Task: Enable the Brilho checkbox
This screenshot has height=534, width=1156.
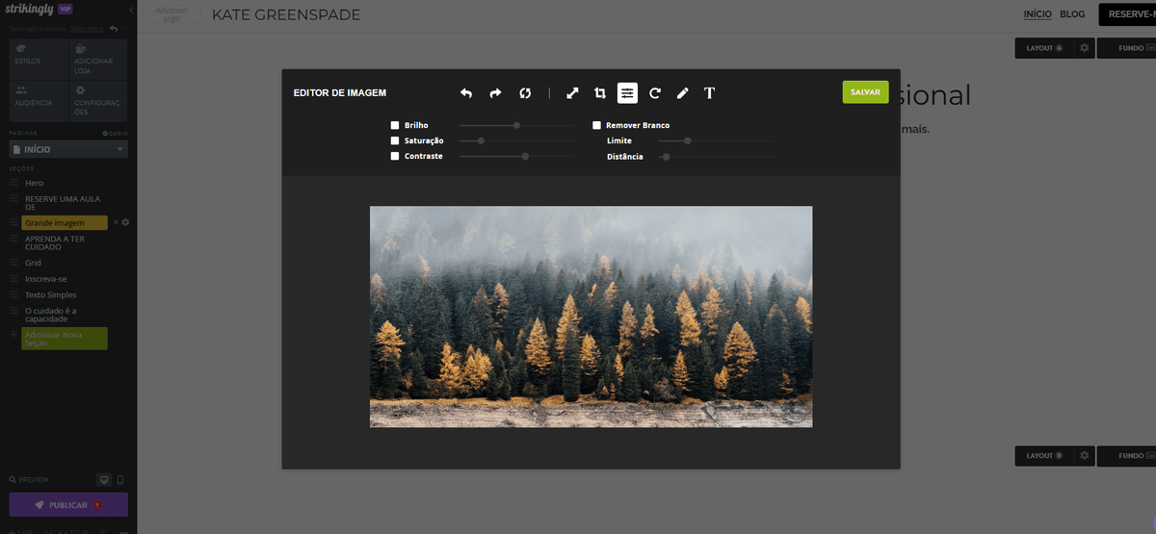Action: (395, 125)
